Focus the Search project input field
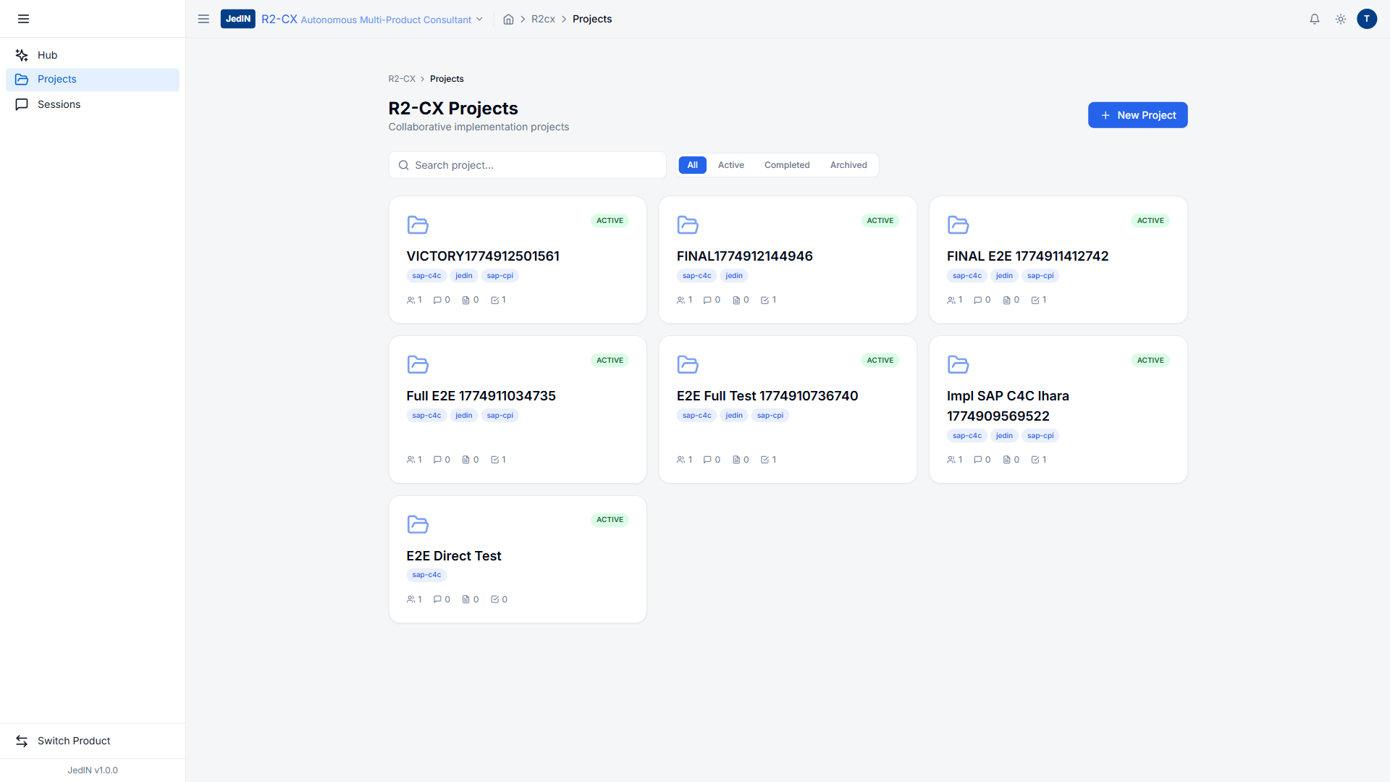This screenshot has width=1390, height=782. click(x=536, y=165)
